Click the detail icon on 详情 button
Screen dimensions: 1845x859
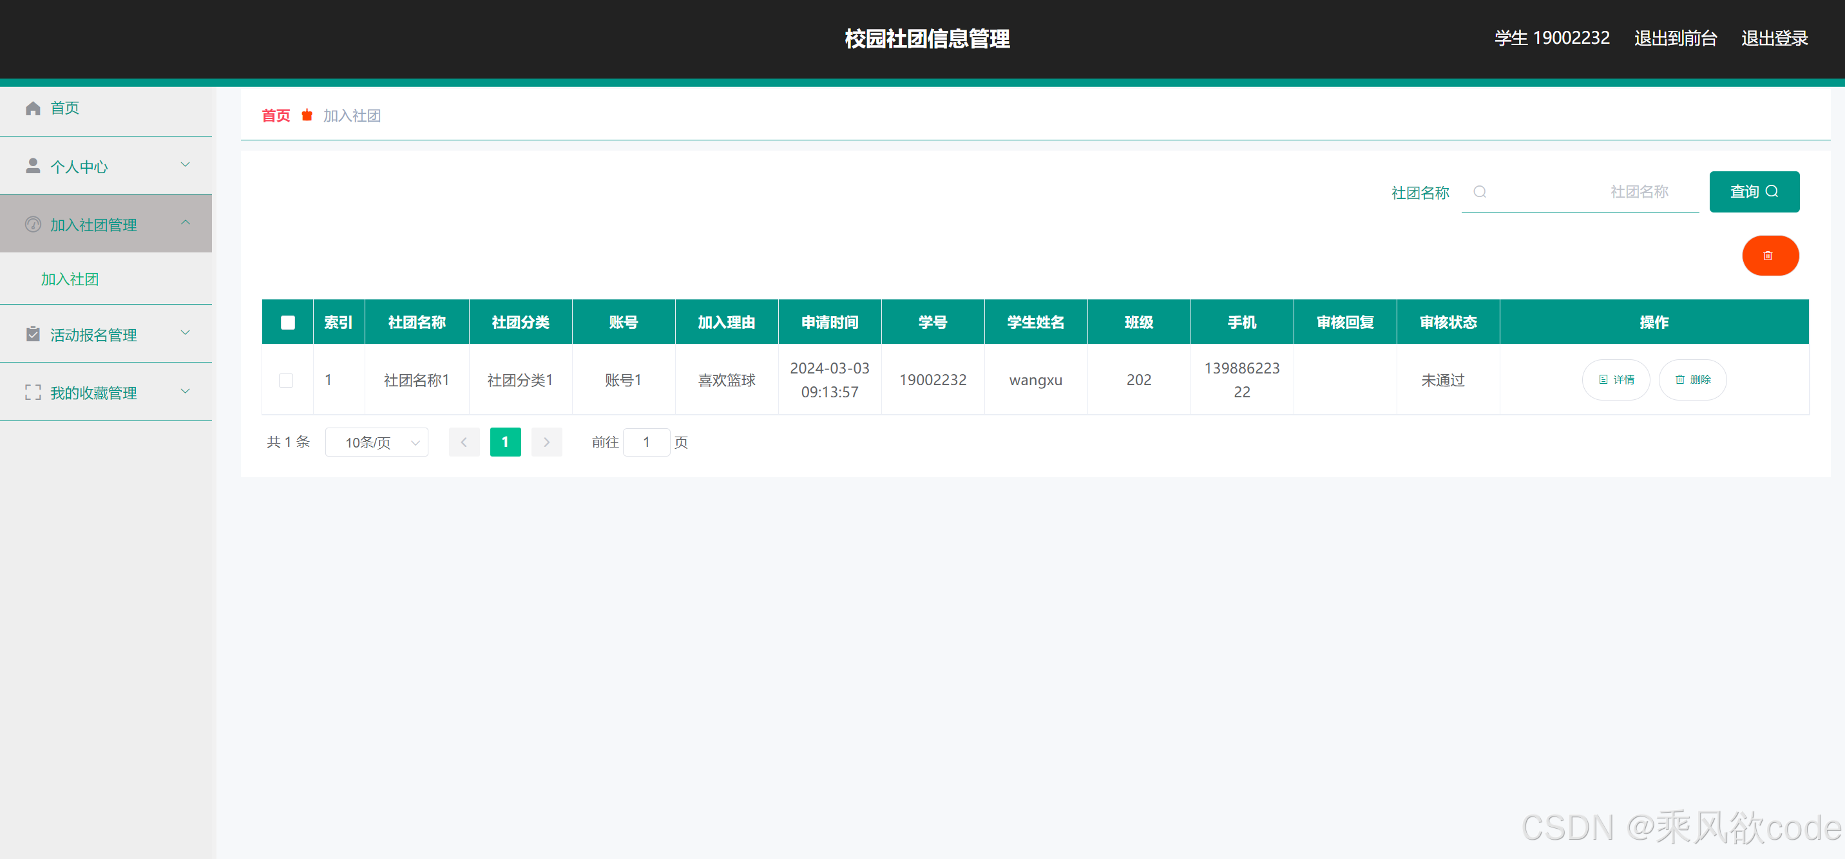coord(1603,379)
